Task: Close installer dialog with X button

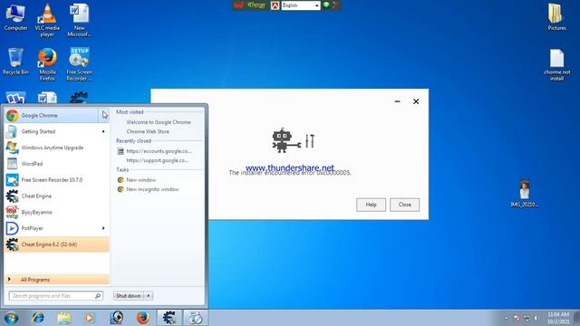Action: pyautogui.click(x=416, y=101)
